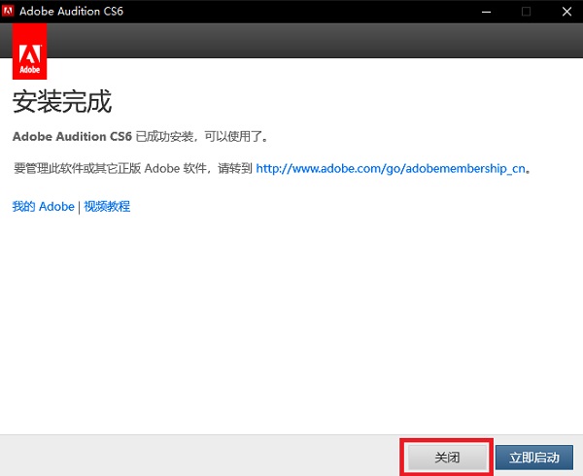Click the 已成功安装，可以使用了 message text
The width and height of the screenshot is (583, 476).
click(x=200, y=135)
